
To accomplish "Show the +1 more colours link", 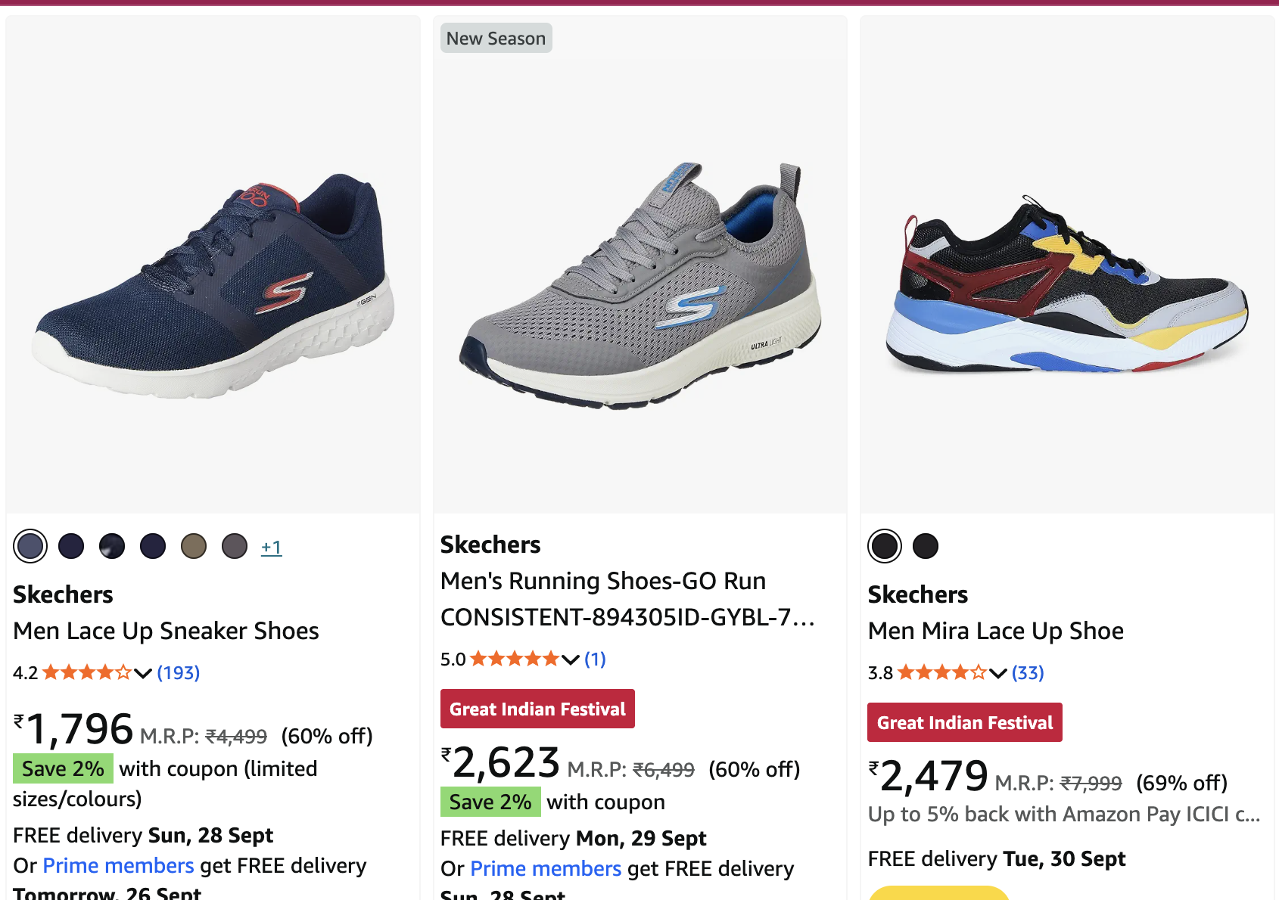I will pyautogui.click(x=271, y=547).
